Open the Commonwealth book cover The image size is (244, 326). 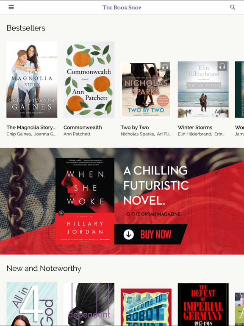89,80
